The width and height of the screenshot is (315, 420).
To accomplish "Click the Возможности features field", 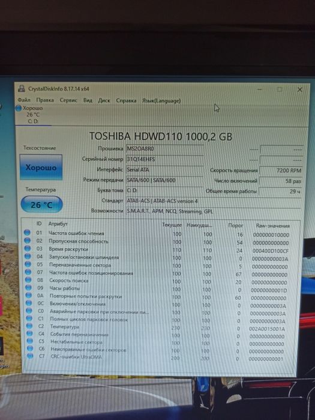I will click(x=214, y=212).
